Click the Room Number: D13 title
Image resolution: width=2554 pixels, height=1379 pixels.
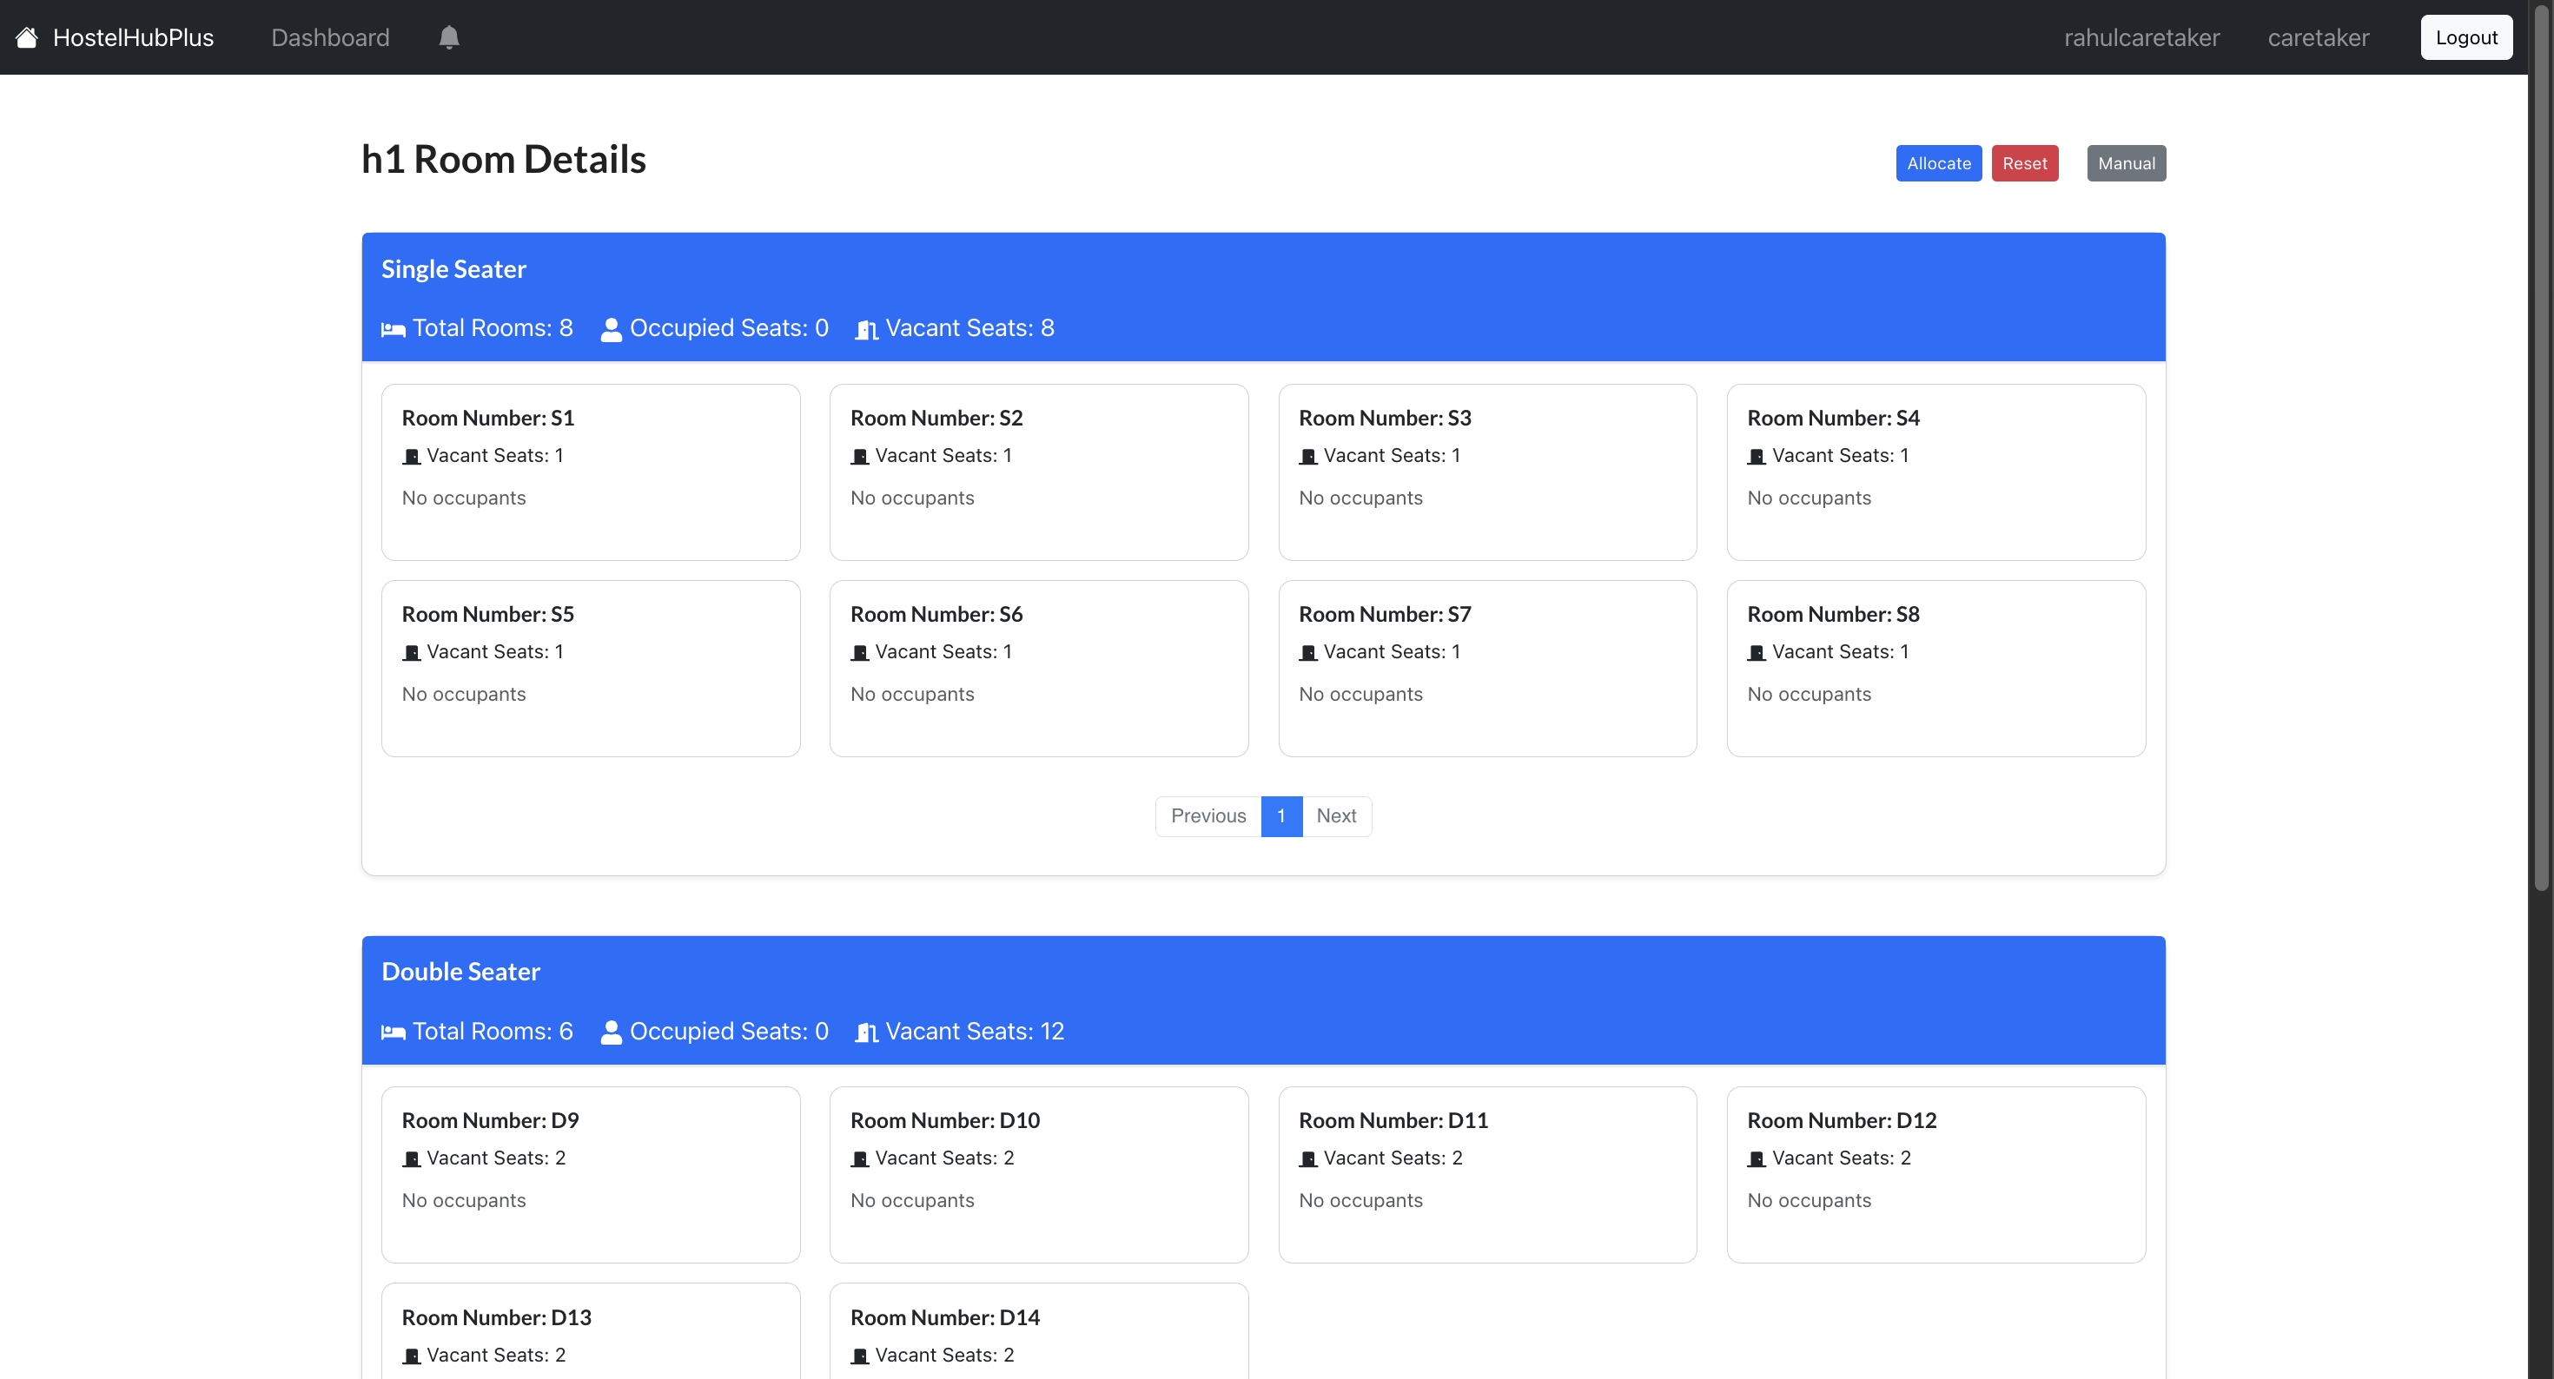[497, 1317]
